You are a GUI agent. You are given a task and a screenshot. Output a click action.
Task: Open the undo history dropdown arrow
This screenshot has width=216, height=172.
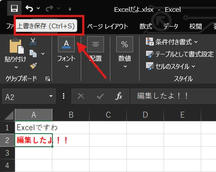tap(38, 8)
